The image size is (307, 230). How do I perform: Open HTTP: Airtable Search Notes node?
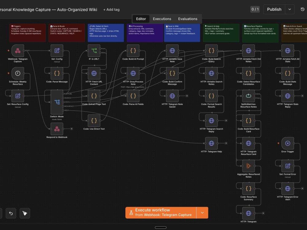212,73
